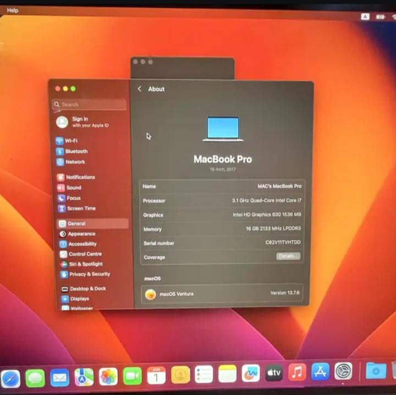Click the battery icon in menu bar
Image resolution: width=396 pixels, height=395 pixels.
(x=381, y=17)
